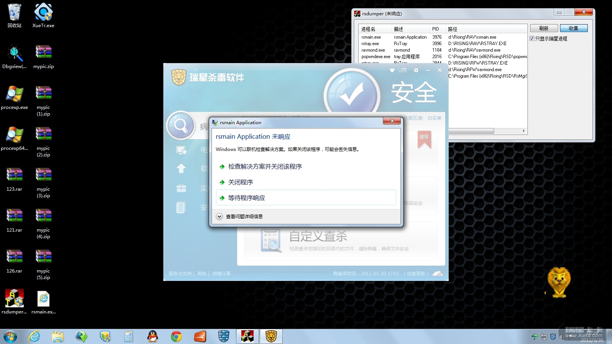Select rstray.exe row with PID 3996
Screen dimensions: 612x344
click(443, 44)
